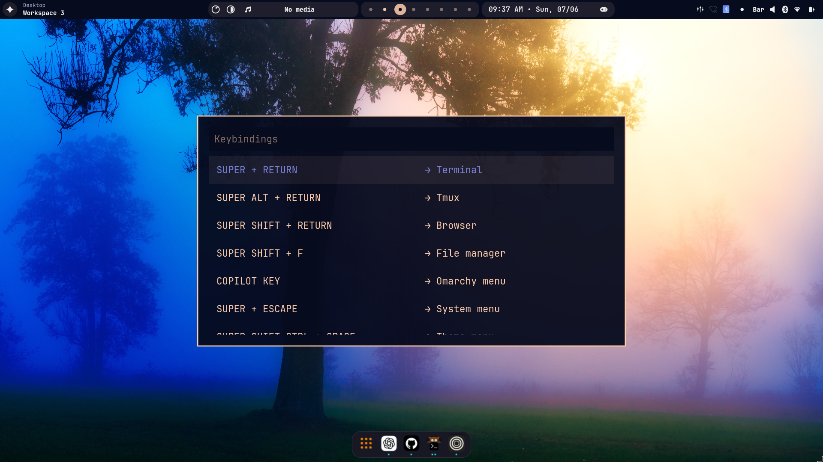Click the Wi-Fi signal icon
Image resolution: width=823 pixels, height=462 pixels.
(797, 9)
